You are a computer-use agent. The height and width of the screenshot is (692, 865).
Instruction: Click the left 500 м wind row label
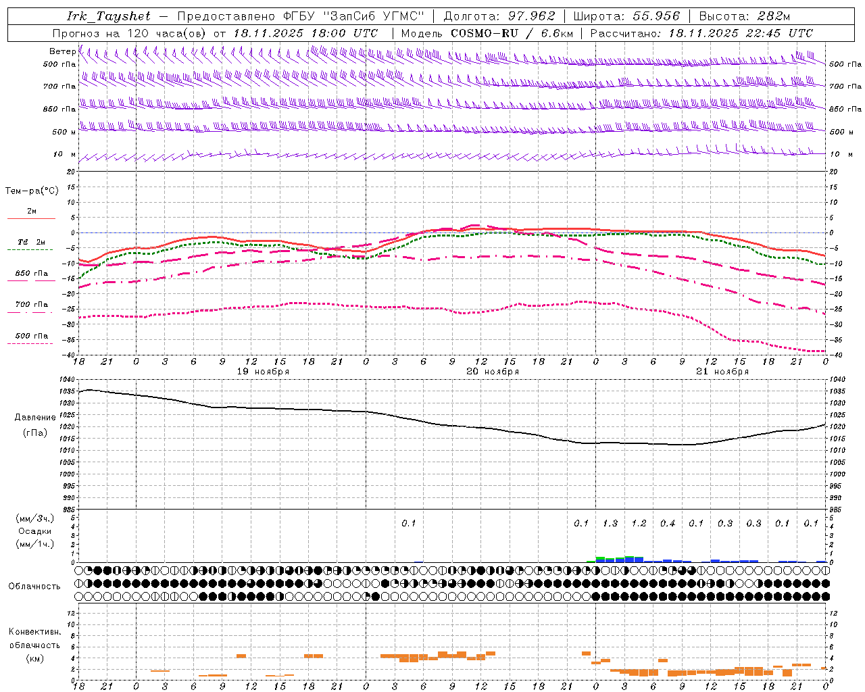tap(64, 132)
